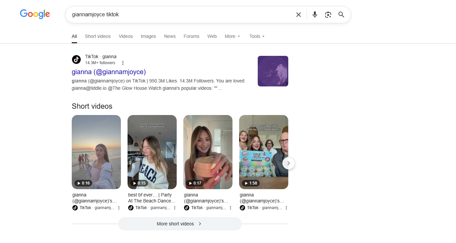
Task: Open Google Lens image search
Action: pyautogui.click(x=328, y=14)
